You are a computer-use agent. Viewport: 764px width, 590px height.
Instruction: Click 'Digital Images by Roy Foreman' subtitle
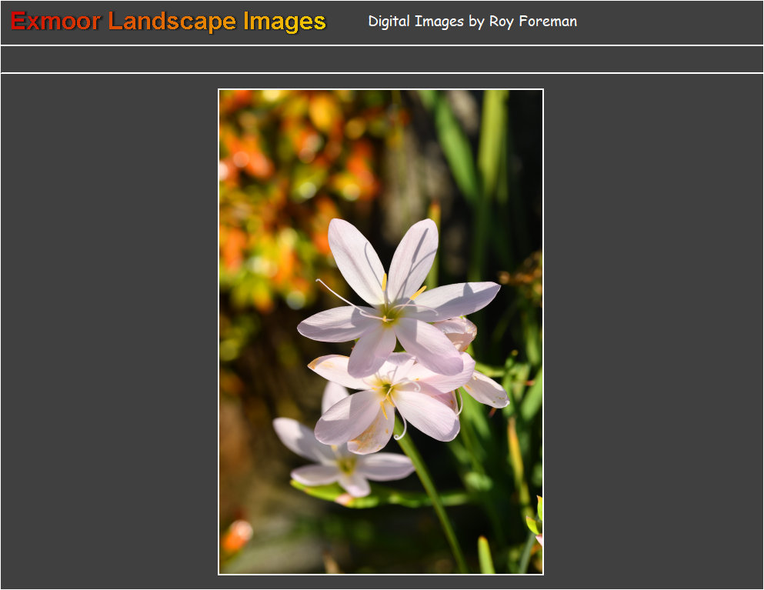click(472, 22)
